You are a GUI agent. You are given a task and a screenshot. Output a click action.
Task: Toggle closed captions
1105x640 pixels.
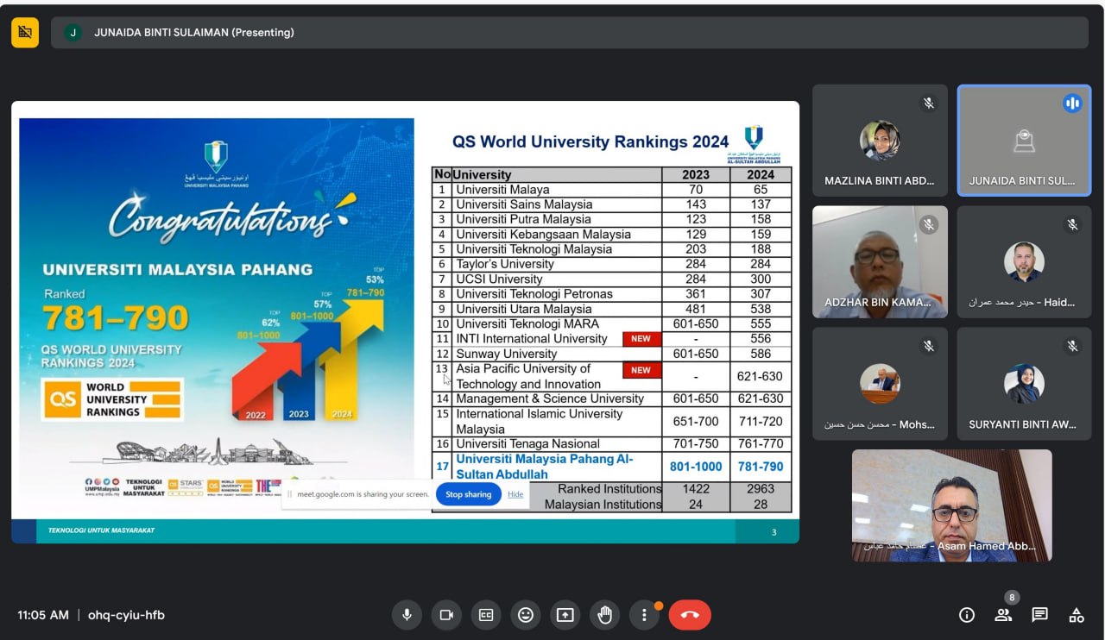pyautogui.click(x=486, y=615)
